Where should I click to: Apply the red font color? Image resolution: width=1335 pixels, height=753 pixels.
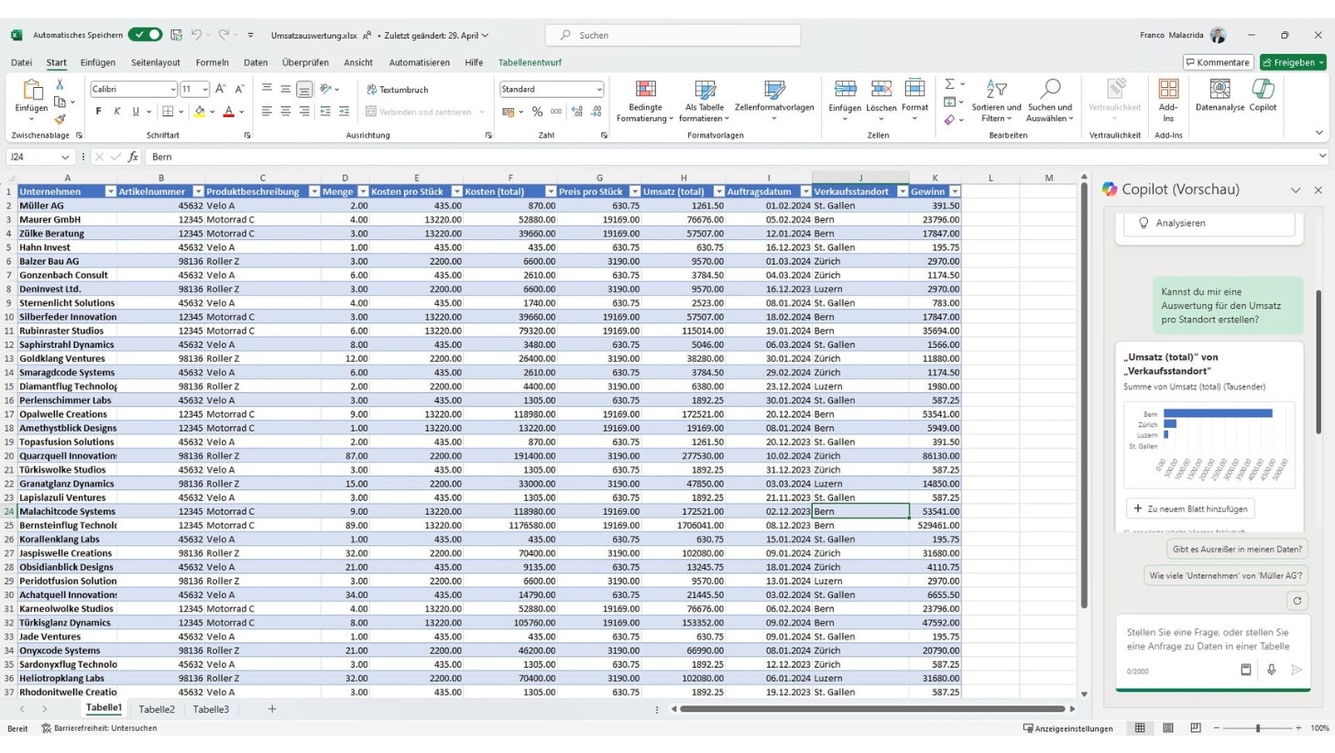click(x=229, y=112)
